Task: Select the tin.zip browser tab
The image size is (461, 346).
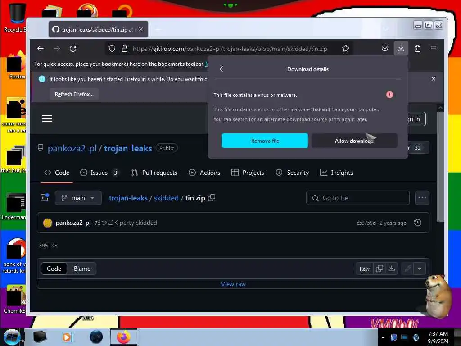Action: pos(98,29)
